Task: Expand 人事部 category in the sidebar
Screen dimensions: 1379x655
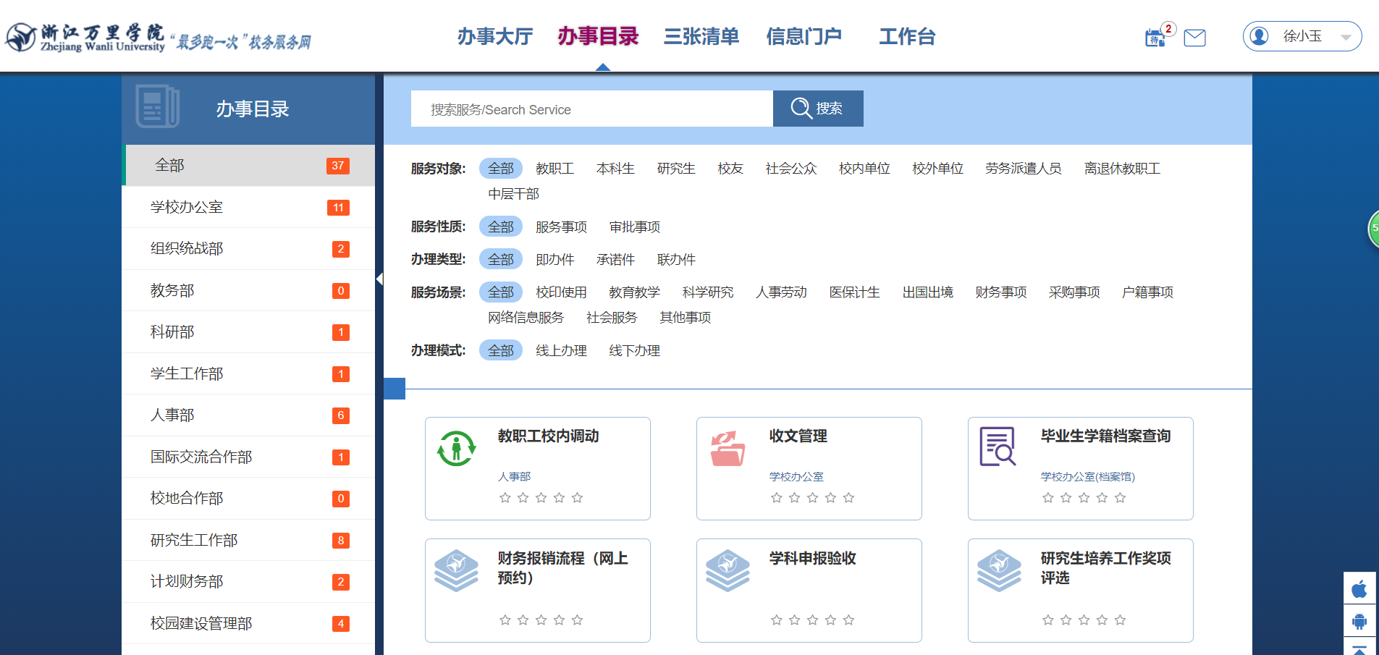Action: pyautogui.click(x=172, y=415)
